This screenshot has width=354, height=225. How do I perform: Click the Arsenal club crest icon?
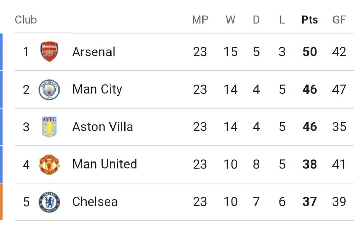tap(49, 52)
